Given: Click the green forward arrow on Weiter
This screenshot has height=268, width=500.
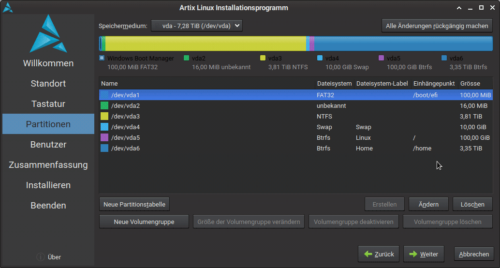Looking at the screenshot, I should point(413,254).
